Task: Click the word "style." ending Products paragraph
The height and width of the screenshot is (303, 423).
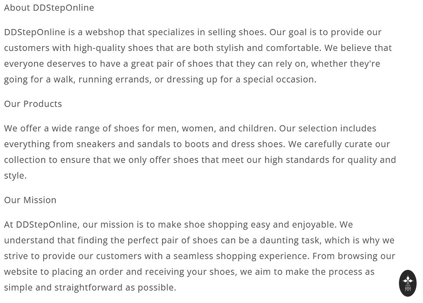Action: click(15, 176)
